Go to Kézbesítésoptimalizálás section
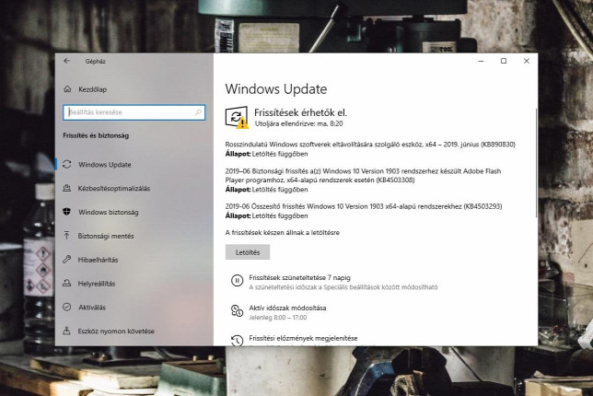Screen dimensions: 593x396 point(114,189)
